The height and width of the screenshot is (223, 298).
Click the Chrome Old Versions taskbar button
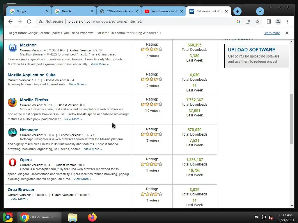[40, 217]
